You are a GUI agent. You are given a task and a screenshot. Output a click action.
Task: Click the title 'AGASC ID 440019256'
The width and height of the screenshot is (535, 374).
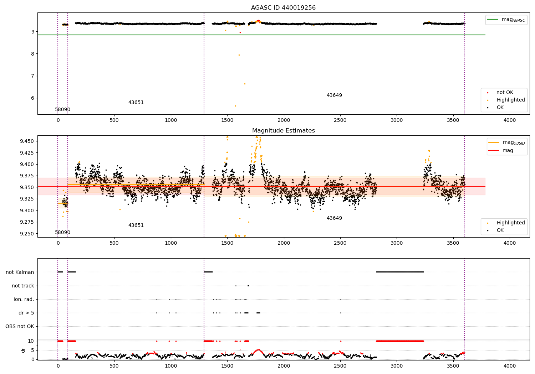283,8
